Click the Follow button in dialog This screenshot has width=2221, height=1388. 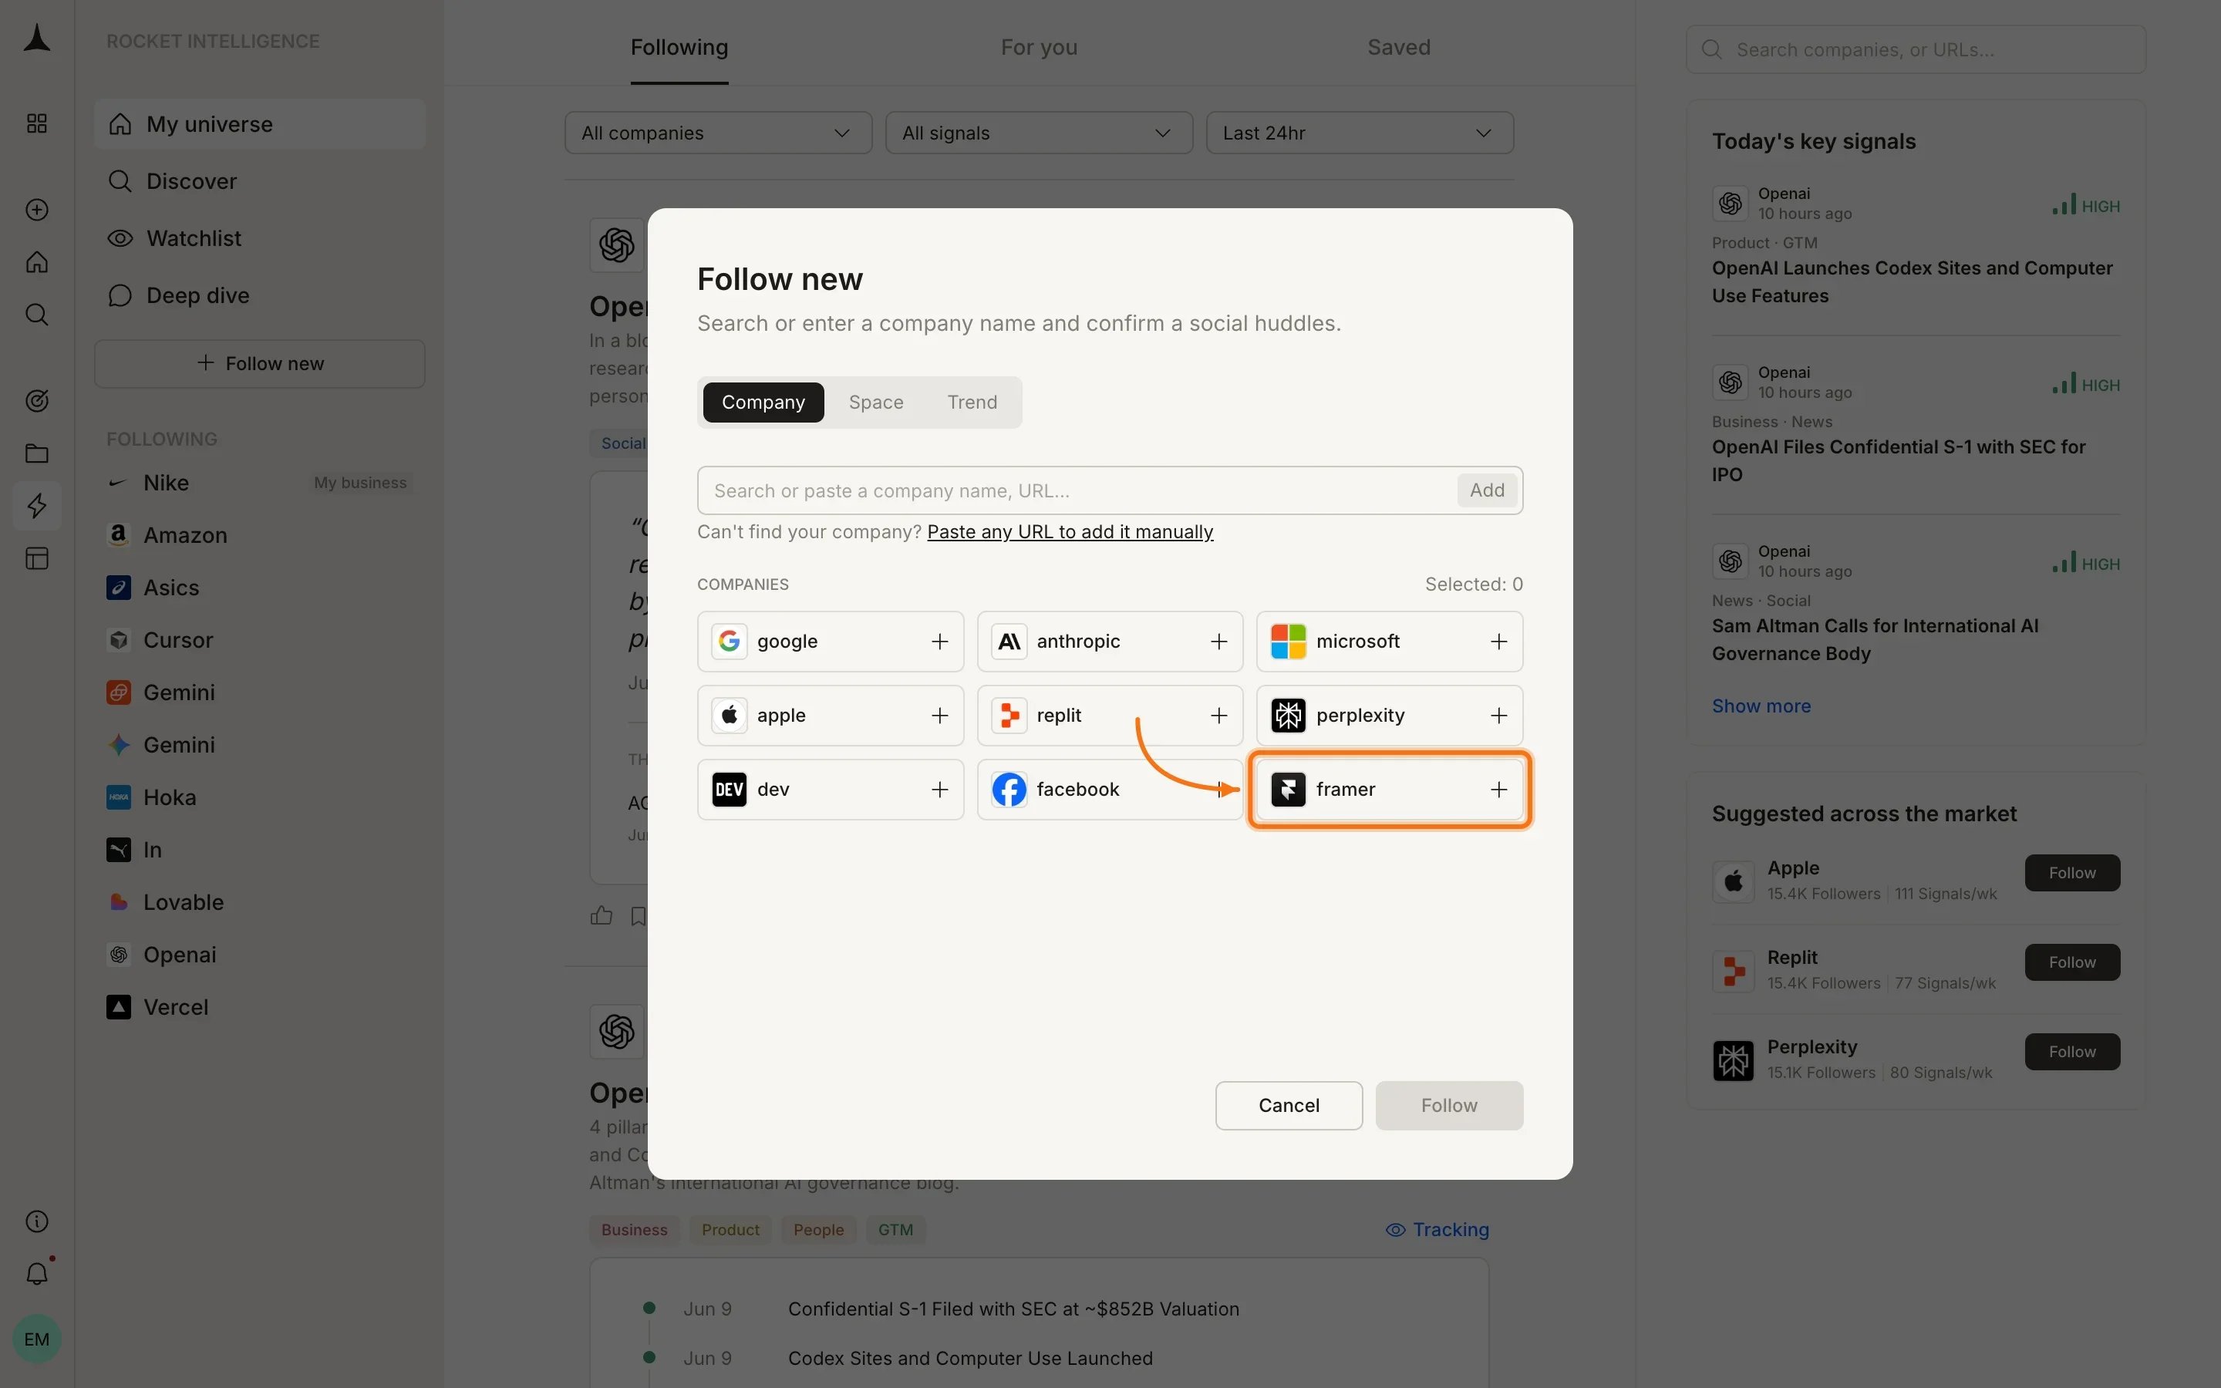point(1449,1105)
